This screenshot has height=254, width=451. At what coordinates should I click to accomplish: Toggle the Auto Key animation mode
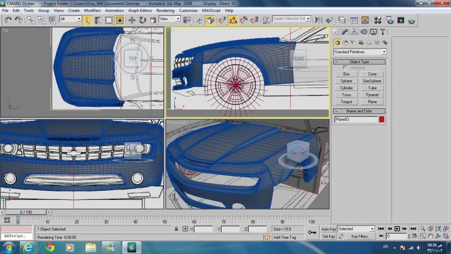(x=329, y=229)
